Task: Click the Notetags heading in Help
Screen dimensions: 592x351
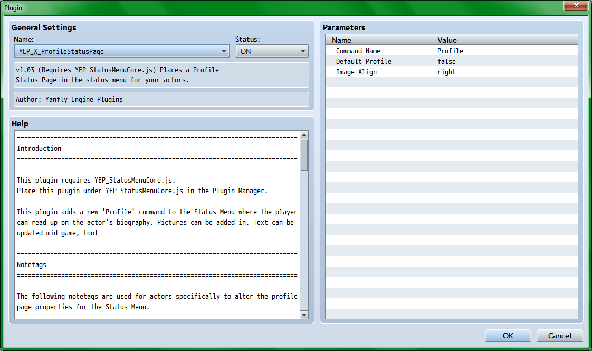Action: pyautogui.click(x=32, y=265)
